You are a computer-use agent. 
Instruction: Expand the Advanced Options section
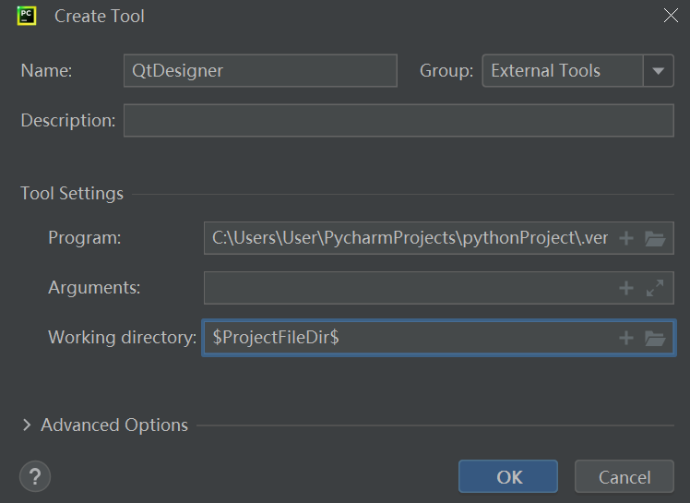[x=27, y=425]
